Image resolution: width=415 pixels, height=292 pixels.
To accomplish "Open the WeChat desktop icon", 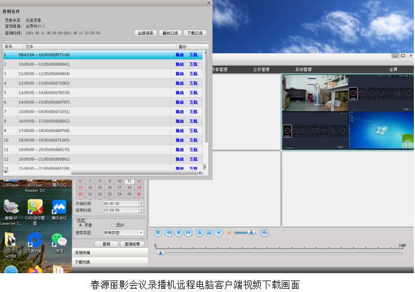I will point(59,241).
